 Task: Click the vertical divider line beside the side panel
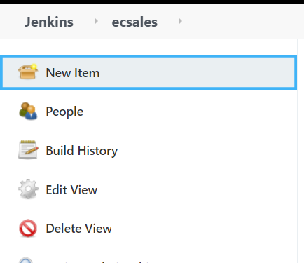tap(297, 149)
